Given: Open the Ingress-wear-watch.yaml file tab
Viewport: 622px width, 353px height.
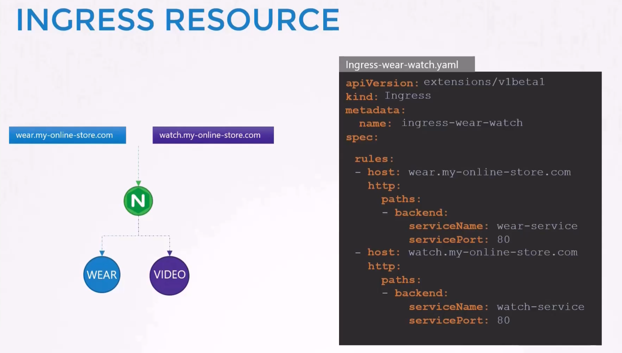Looking at the screenshot, I should click(407, 64).
